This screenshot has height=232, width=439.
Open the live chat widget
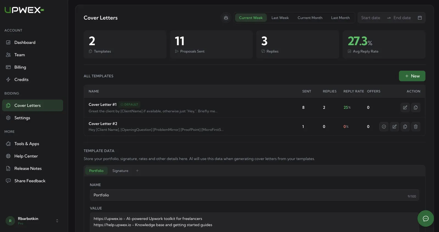pyautogui.click(x=426, y=218)
